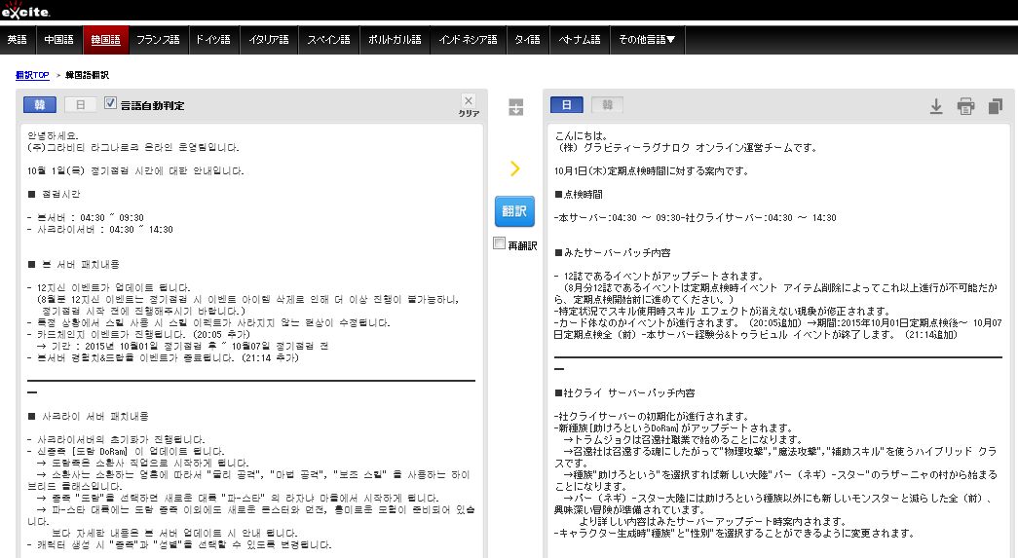Click ■みたサーバーパッチ内容 heading
Viewport: 1018px width, 558px height.
click(x=612, y=252)
